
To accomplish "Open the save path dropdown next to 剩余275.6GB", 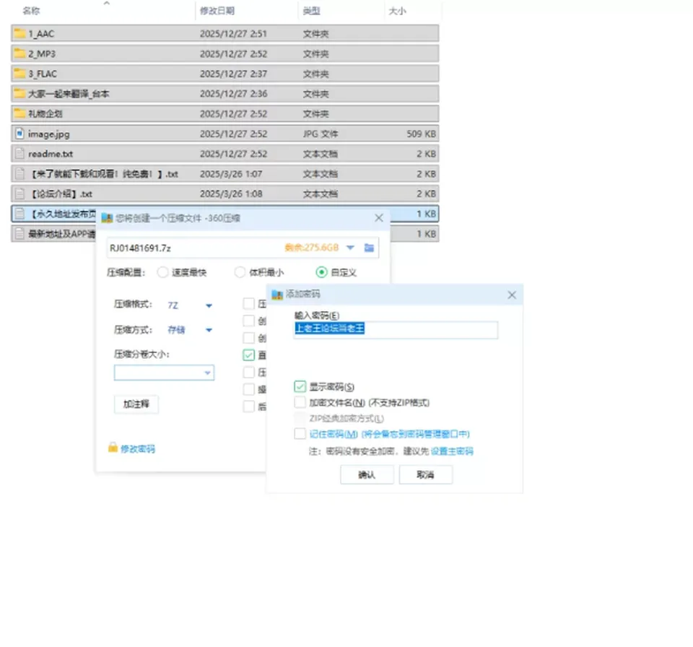I will [351, 248].
